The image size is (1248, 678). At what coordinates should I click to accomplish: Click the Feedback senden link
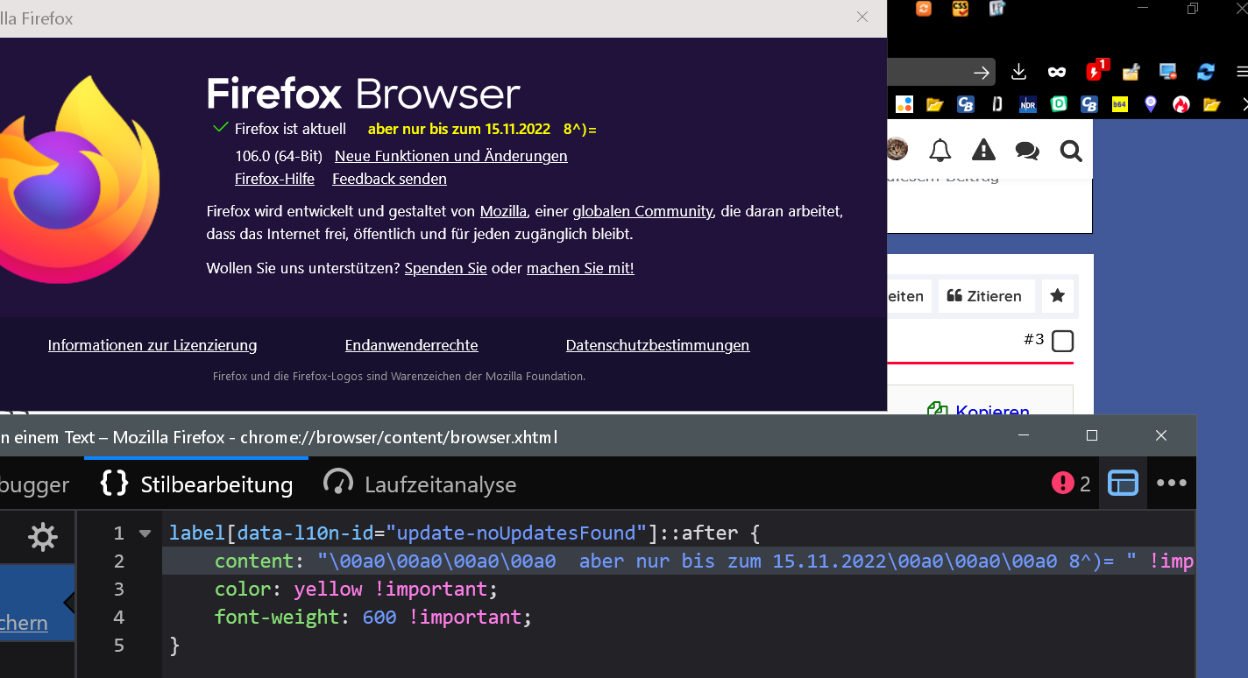389,179
